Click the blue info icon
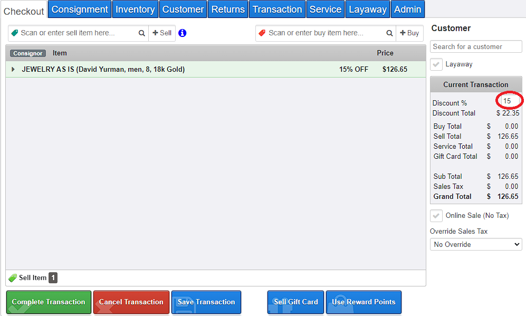The height and width of the screenshot is (316, 526). [182, 33]
